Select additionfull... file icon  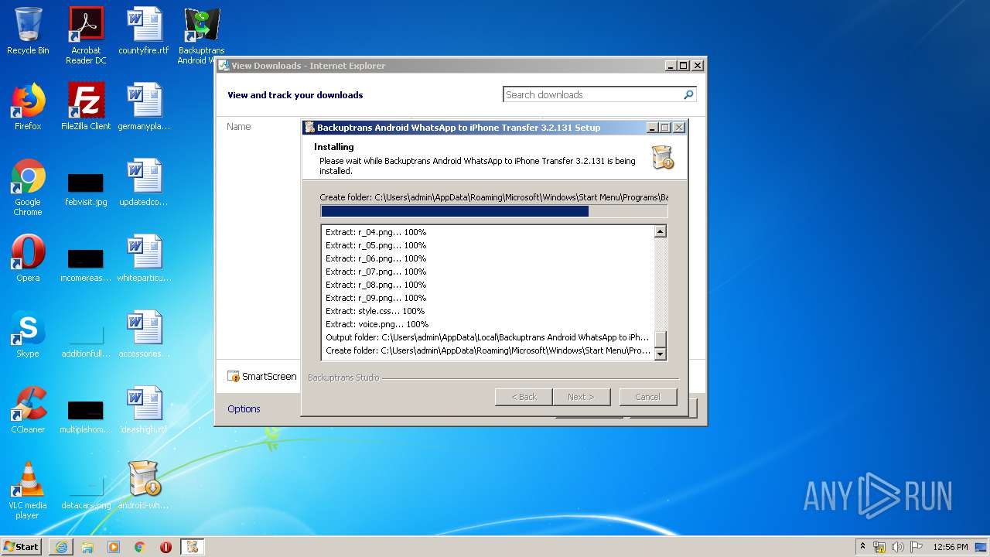point(86,340)
